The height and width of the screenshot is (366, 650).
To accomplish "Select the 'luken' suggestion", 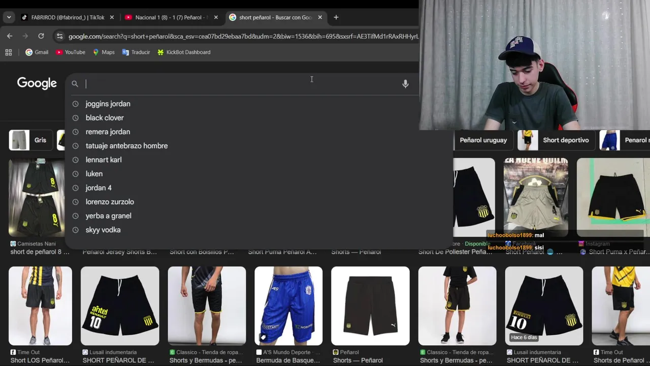I will (x=259, y=174).
